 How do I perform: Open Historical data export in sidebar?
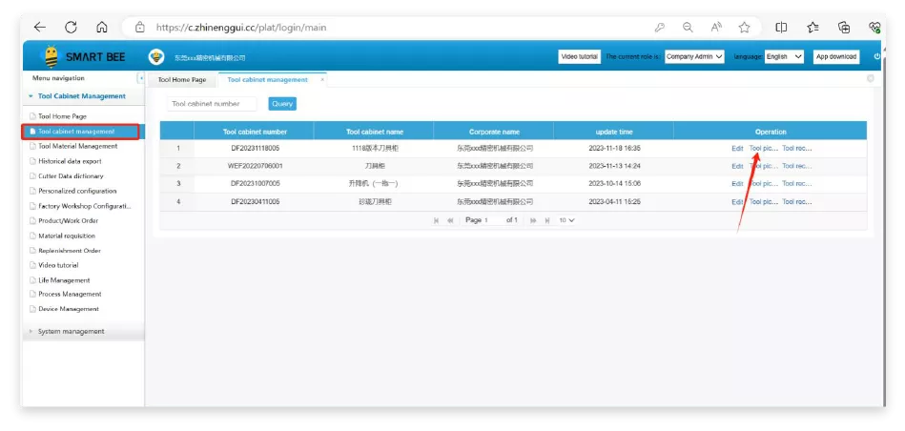pos(70,161)
